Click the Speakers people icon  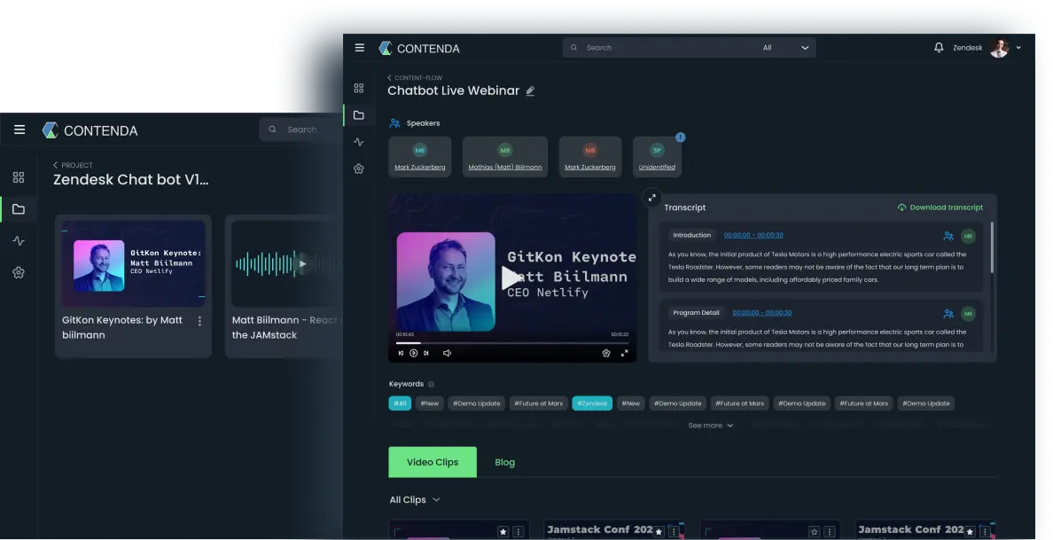pyautogui.click(x=395, y=123)
